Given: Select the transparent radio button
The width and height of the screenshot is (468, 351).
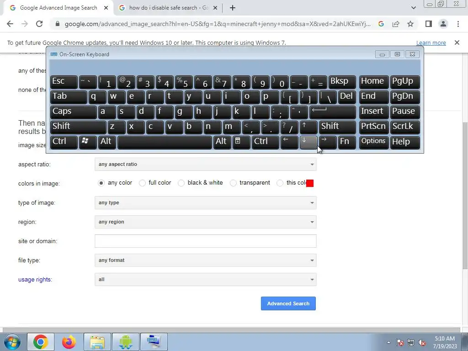Looking at the screenshot, I should (233, 183).
